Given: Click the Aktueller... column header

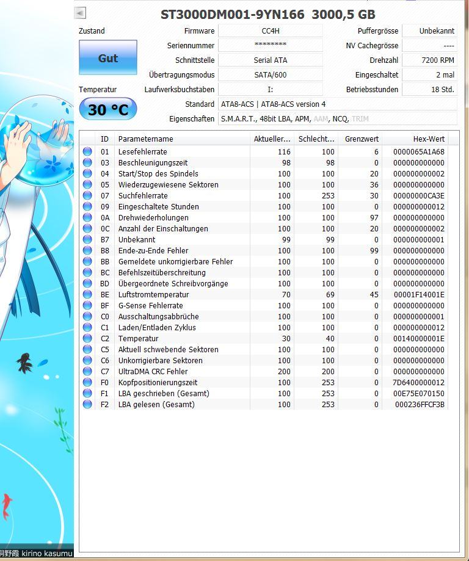Looking at the screenshot, I should pyautogui.click(x=272, y=139).
